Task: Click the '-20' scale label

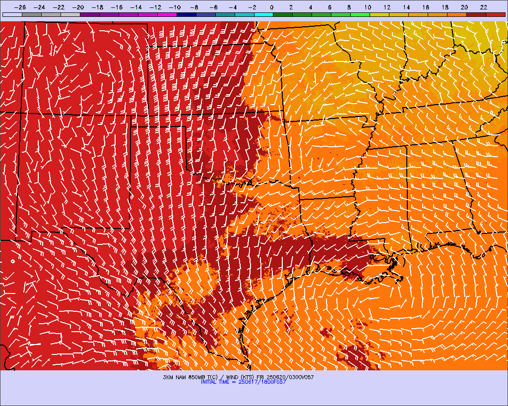Action: (x=78, y=7)
